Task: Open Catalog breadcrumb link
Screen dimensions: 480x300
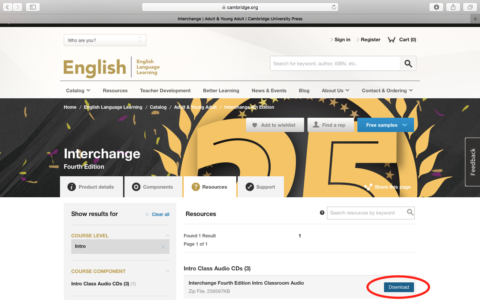Action: [x=158, y=107]
